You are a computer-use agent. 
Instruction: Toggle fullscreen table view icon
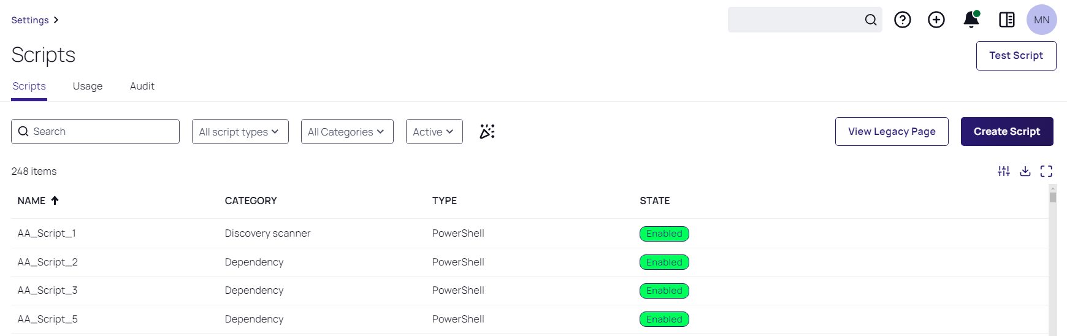tap(1047, 171)
